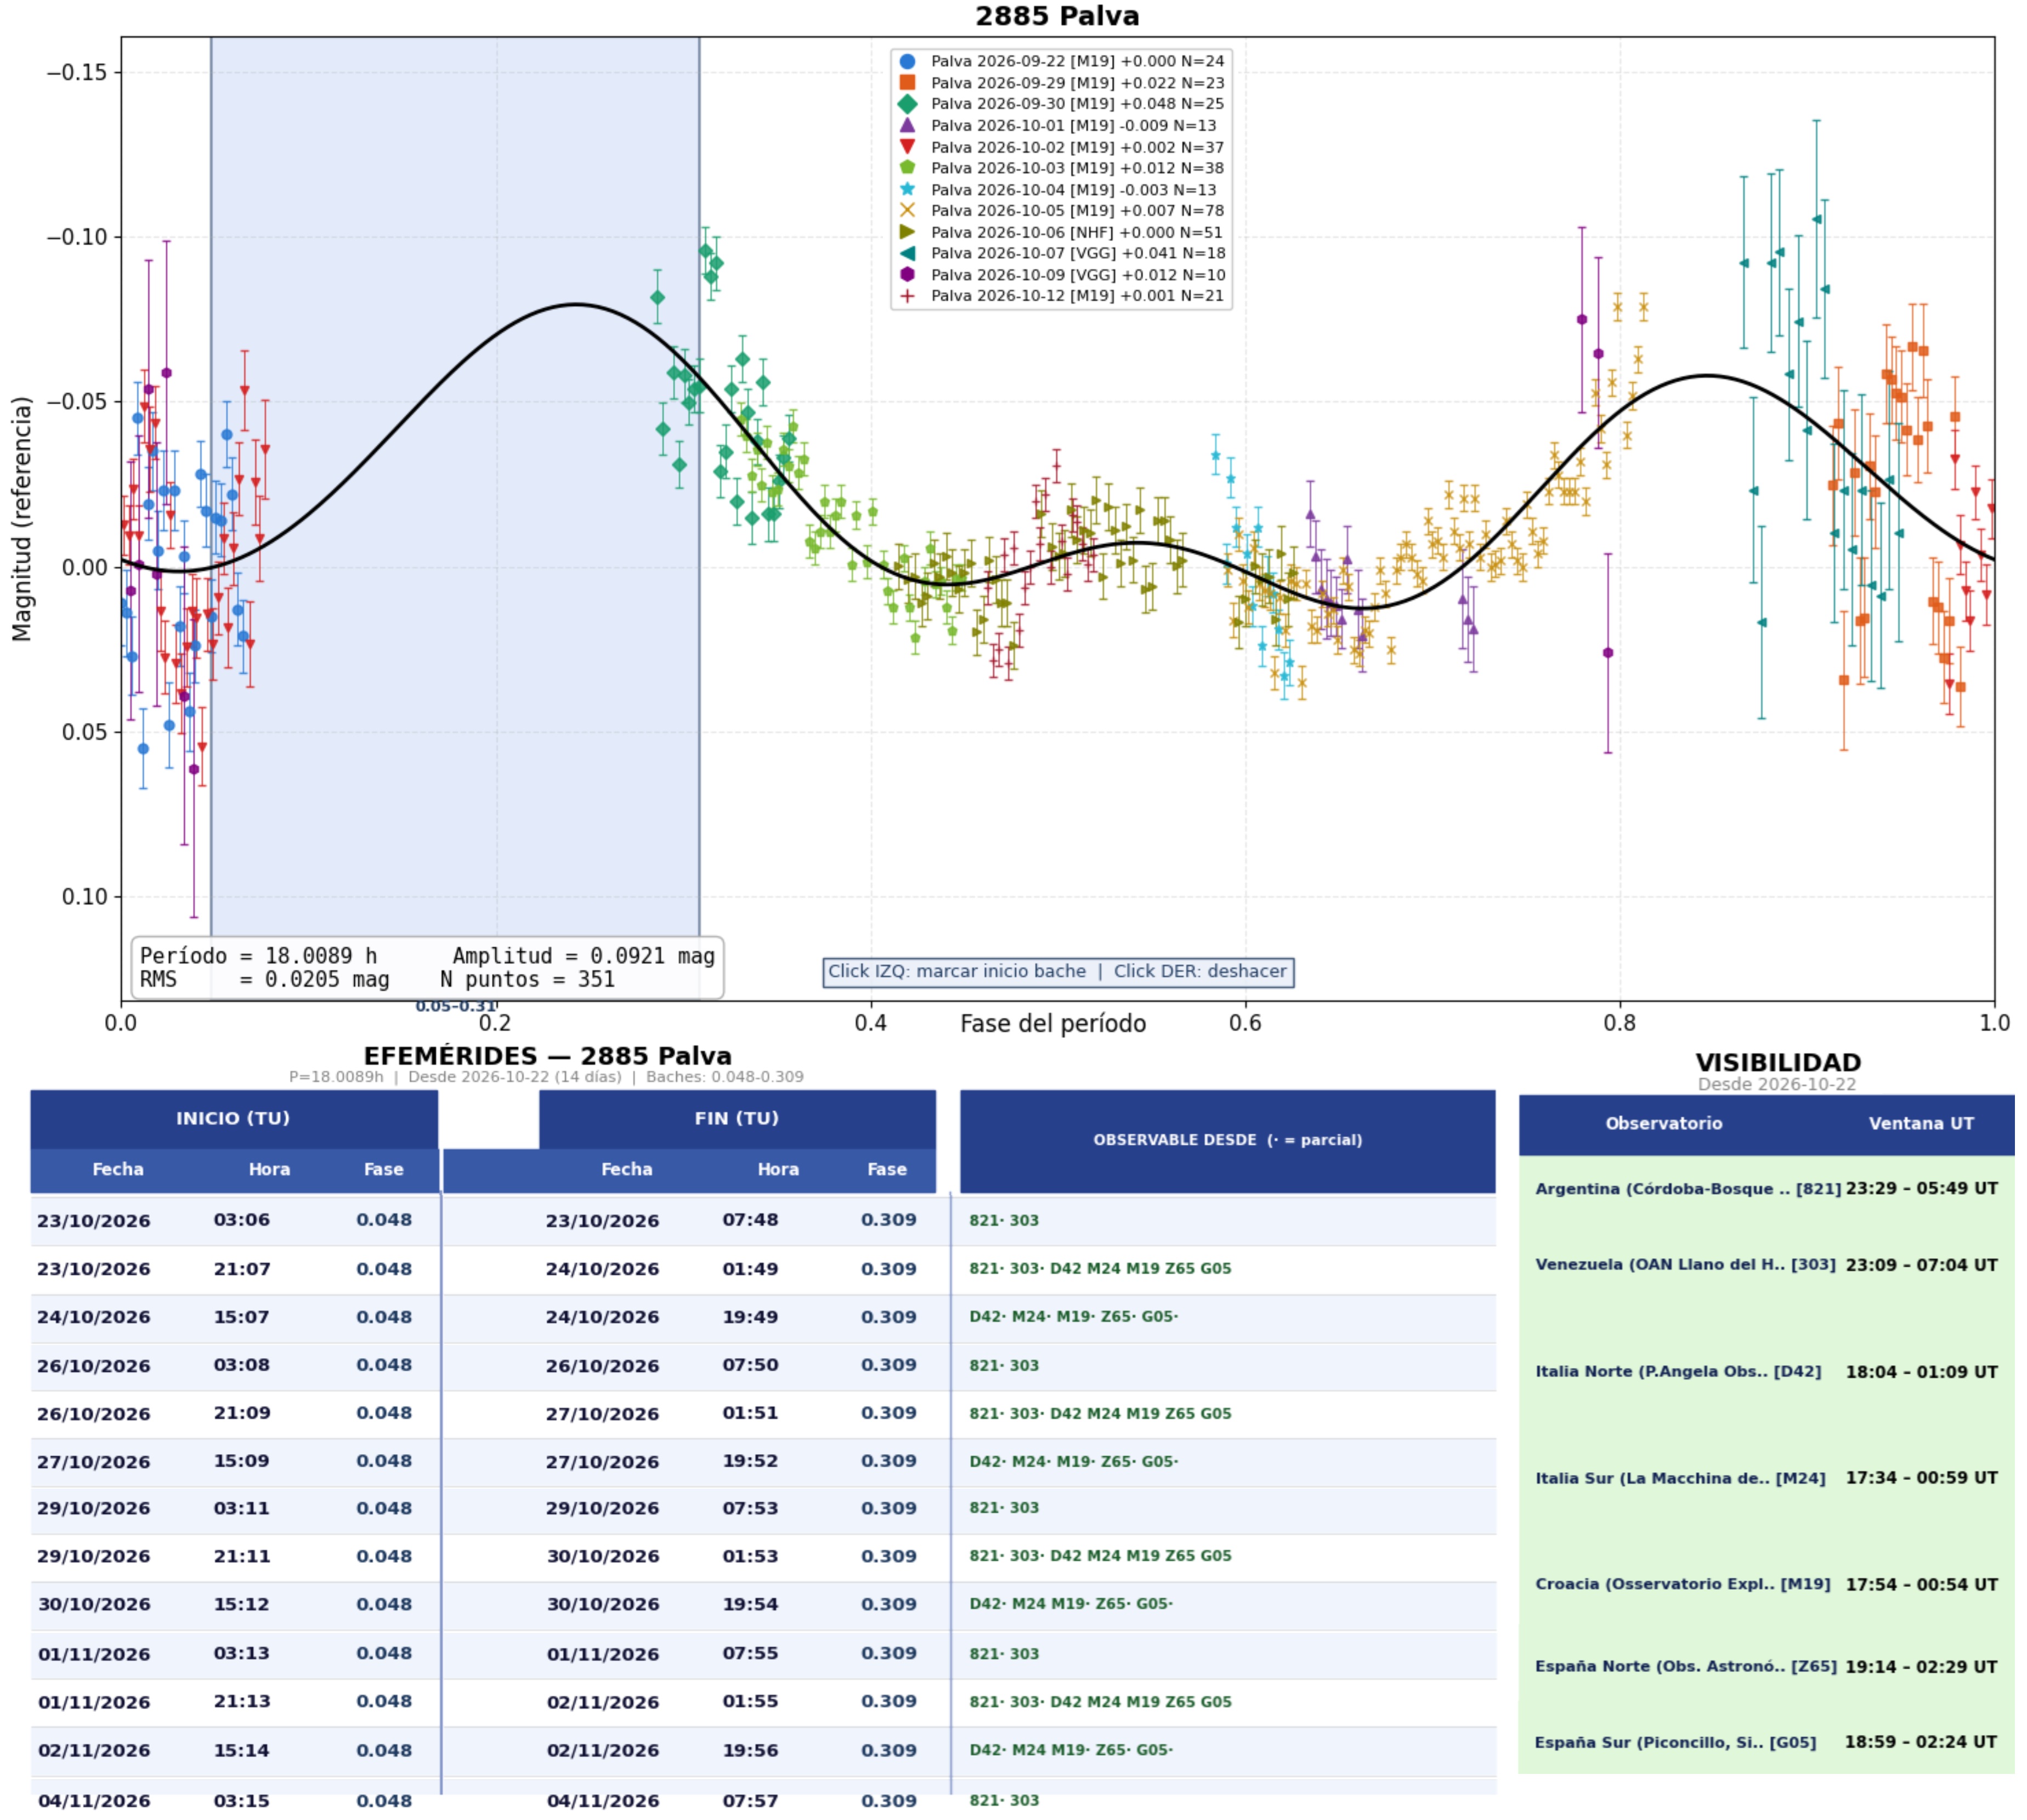Click the 18:59 - 02:24 UT window for España Sur
Image resolution: width=2027 pixels, height=1820 pixels.
(x=1920, y=1742)
